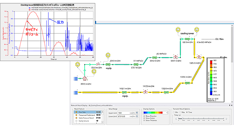This screenshot has height=128, width=234.
Task: Step time backward with left arrow
Action: 176,119
